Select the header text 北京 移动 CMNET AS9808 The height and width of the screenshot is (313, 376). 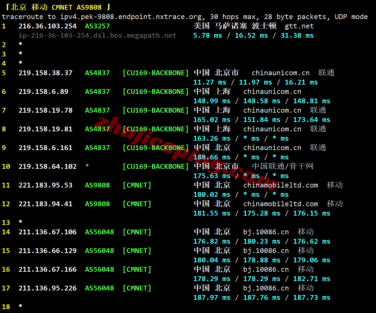click(x=56, y=7)
